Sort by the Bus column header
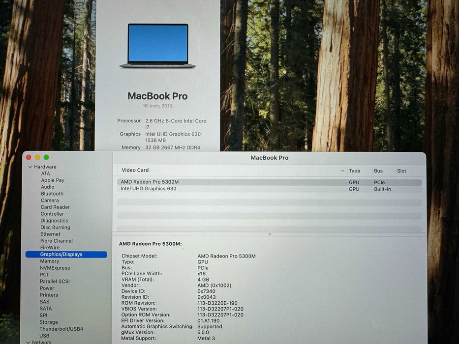459x344 pixels. pos(378,171)
